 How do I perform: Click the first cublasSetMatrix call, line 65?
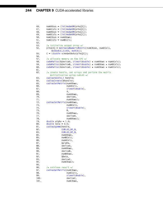(56, 83)
